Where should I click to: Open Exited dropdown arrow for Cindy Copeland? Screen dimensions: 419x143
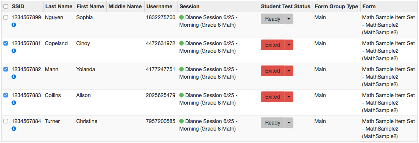point(289,45)
